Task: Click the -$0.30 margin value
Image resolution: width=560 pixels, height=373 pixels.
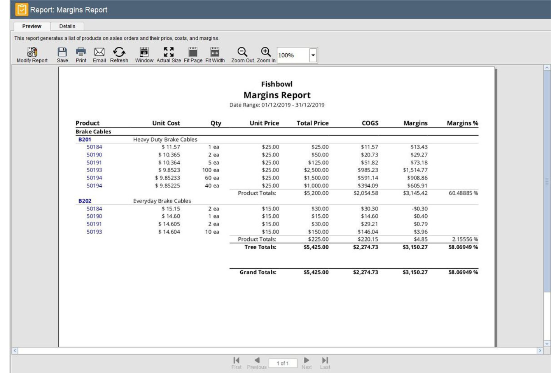Action: click(420, 209)
